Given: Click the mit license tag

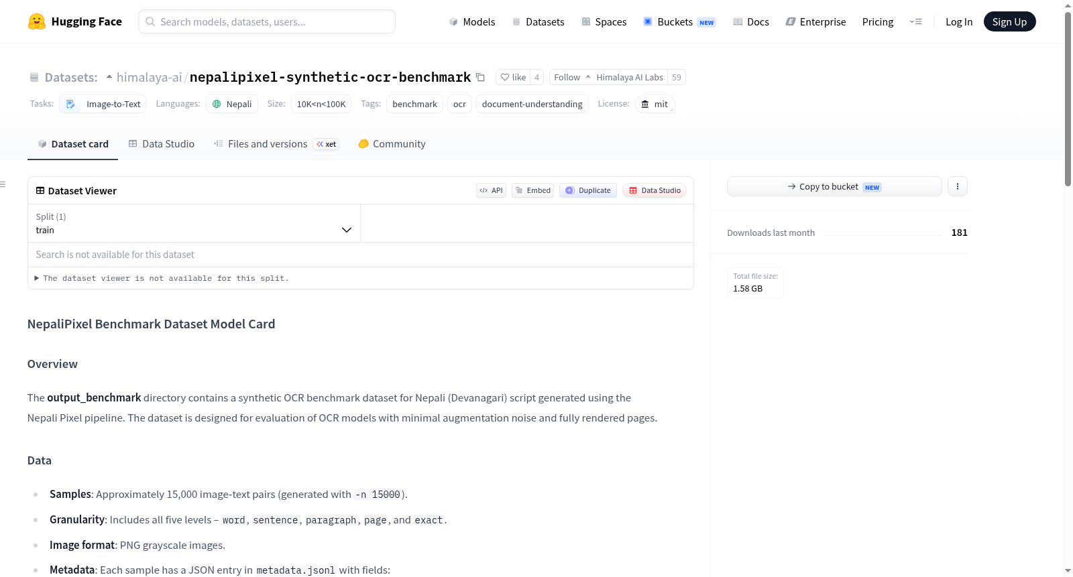Looking at the screenshot, I should [x=655, y=104].
